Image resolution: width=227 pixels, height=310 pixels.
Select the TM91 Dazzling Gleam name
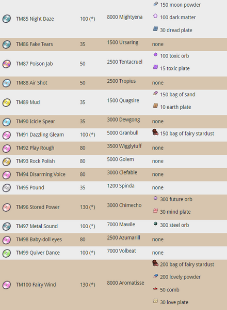pos(40,135)
